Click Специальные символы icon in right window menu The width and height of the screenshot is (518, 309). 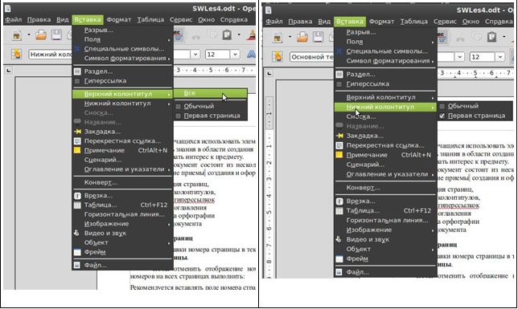click(339, 51)
